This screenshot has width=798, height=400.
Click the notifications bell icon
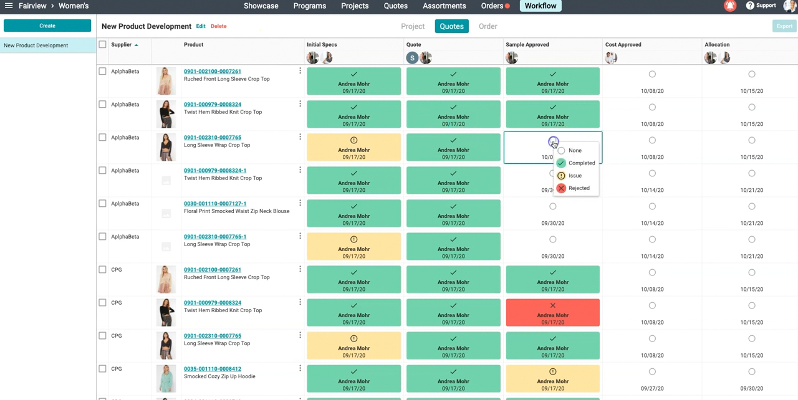(x=730, y=6)
